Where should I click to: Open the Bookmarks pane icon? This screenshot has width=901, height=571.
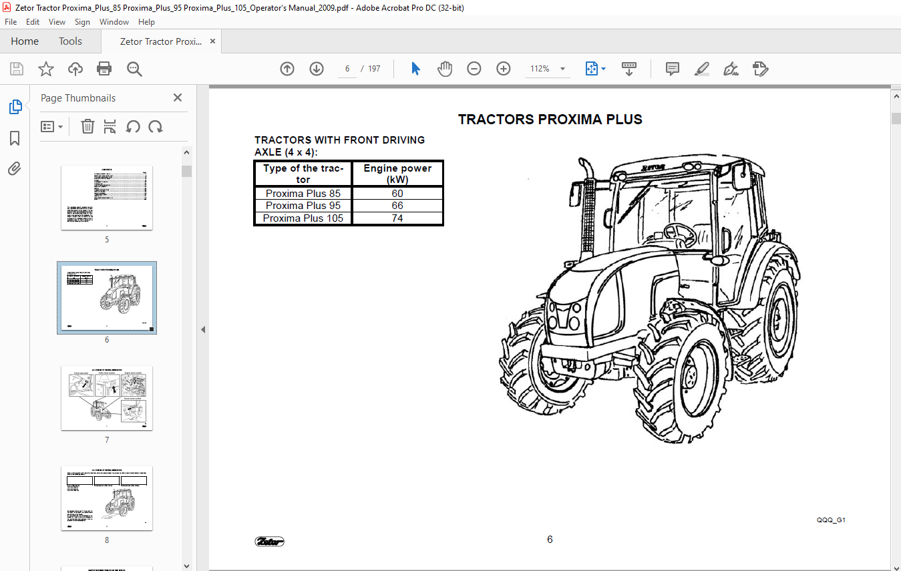(x=15, y=138)
